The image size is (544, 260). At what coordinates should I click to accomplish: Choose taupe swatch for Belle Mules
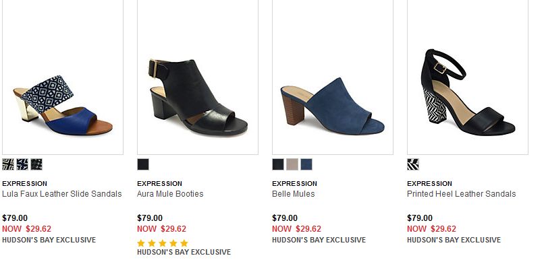tap(292, 164)
